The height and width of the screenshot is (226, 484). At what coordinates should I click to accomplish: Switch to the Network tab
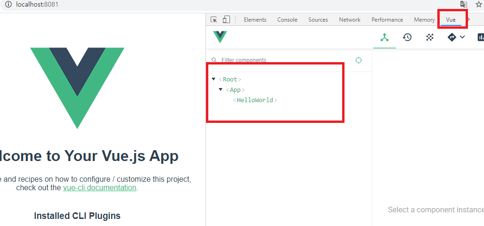coord(350,20)
